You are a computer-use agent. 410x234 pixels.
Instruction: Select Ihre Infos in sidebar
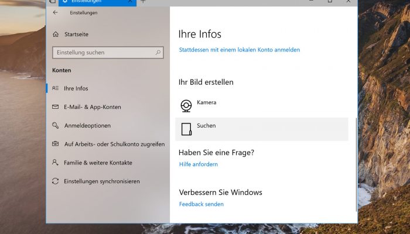pos(76,88)
